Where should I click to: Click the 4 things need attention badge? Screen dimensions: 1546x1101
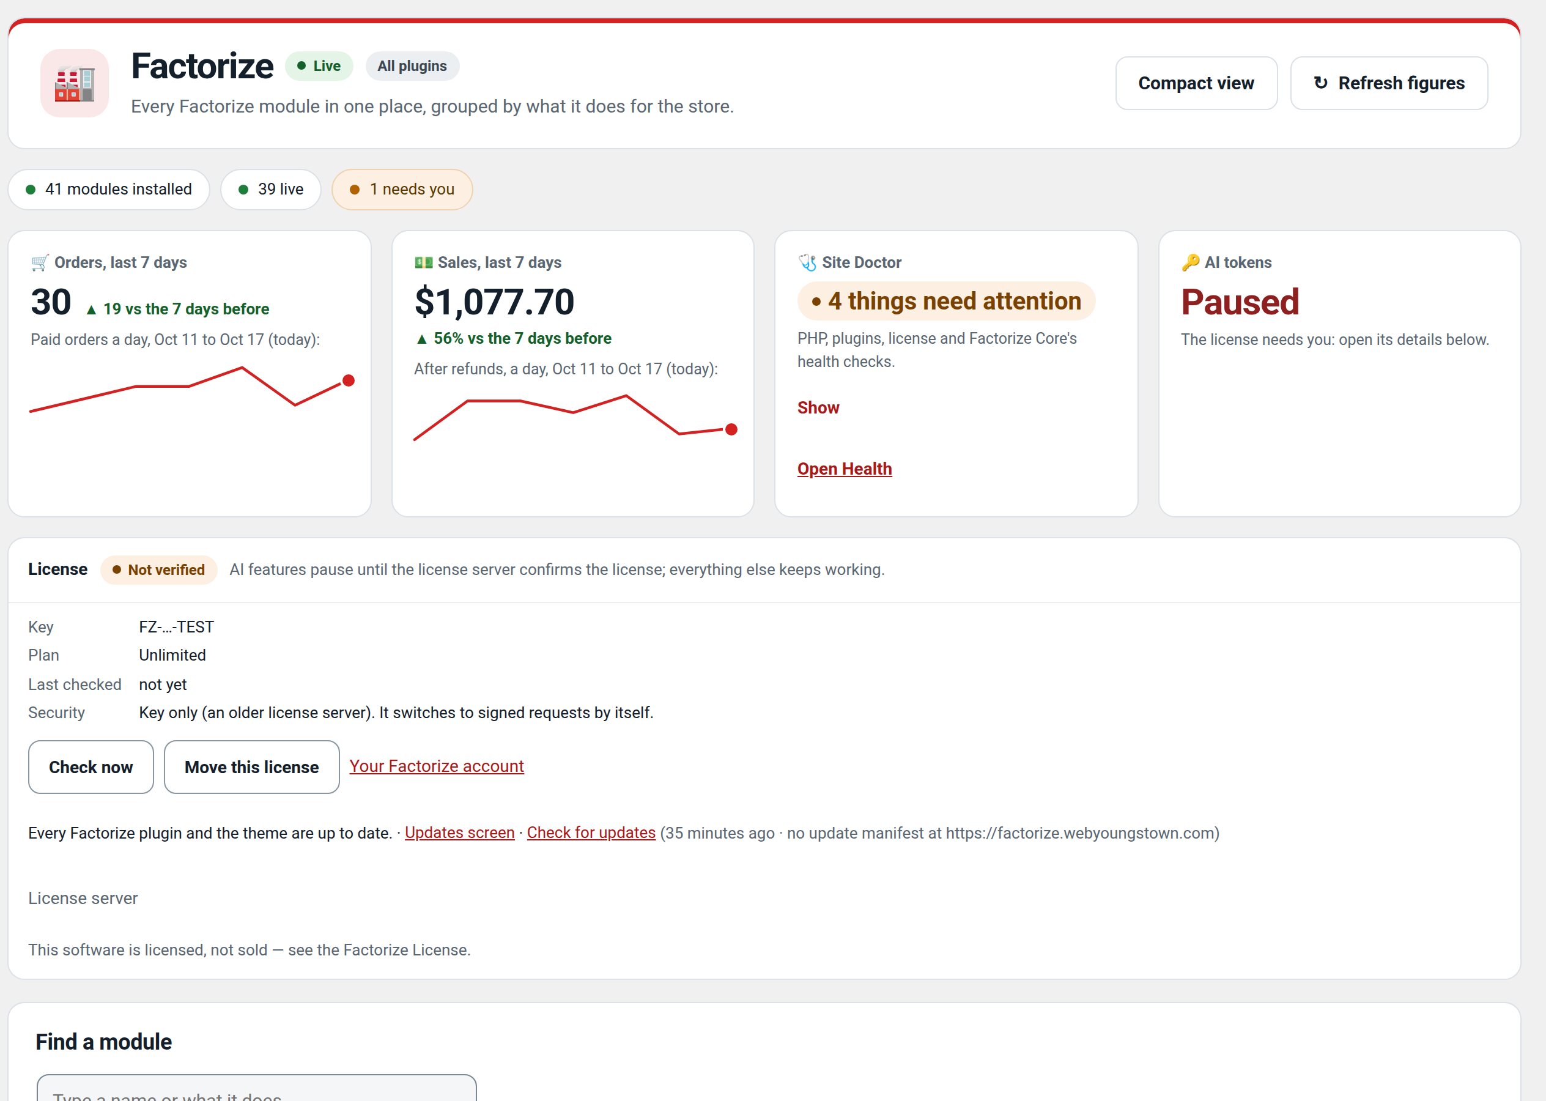946,301
